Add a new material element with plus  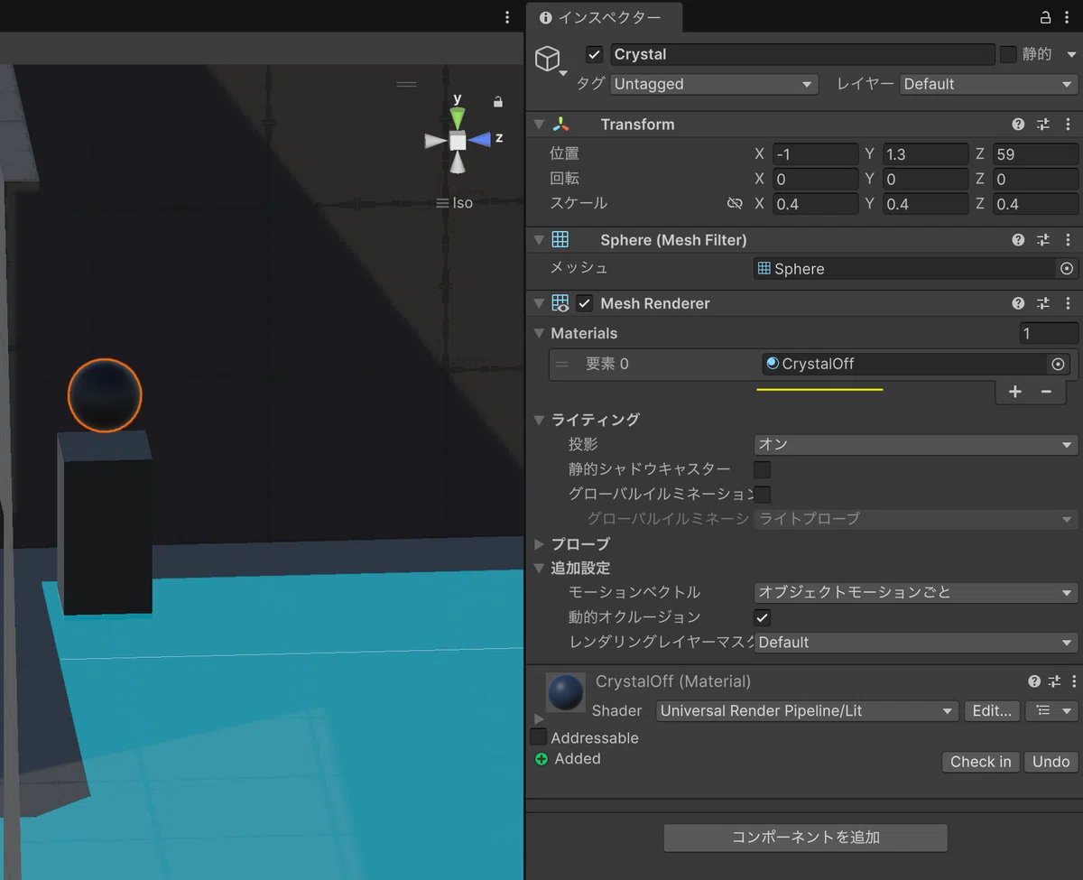[x=1015, y=392]
